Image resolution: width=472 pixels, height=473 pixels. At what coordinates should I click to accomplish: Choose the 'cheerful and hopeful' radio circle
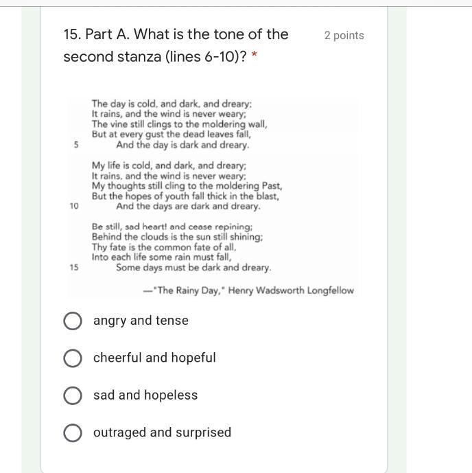(x=73, y=358)
